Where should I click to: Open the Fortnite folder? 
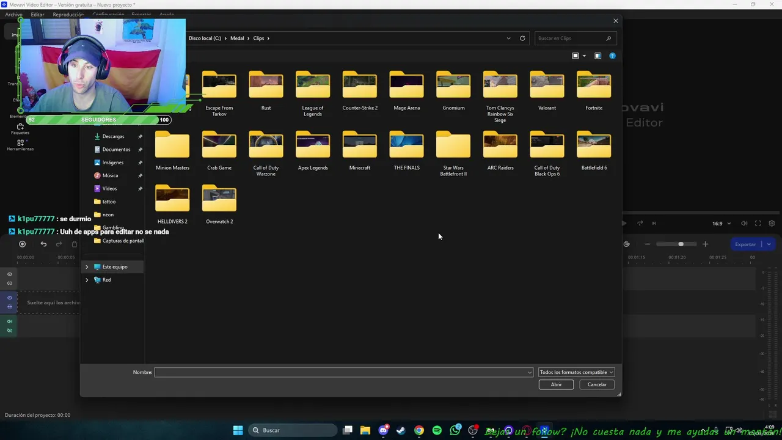tap(594, 91)
